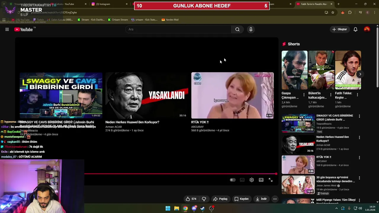Click the search magnifier button
The image size is (379, 213).
pyautogui.click(x=237, y=29)
